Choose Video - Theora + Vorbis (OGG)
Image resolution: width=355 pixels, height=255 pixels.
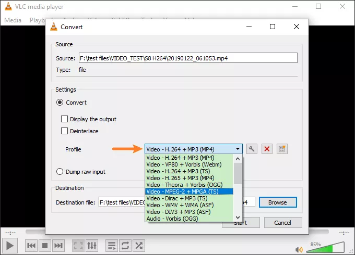tap(189, 185)
